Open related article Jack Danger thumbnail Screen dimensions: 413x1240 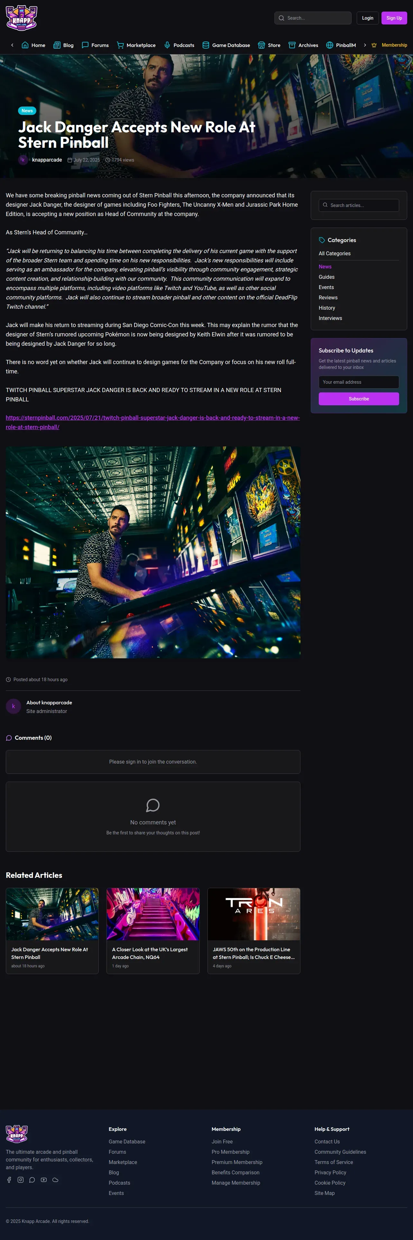click(52, 914)
